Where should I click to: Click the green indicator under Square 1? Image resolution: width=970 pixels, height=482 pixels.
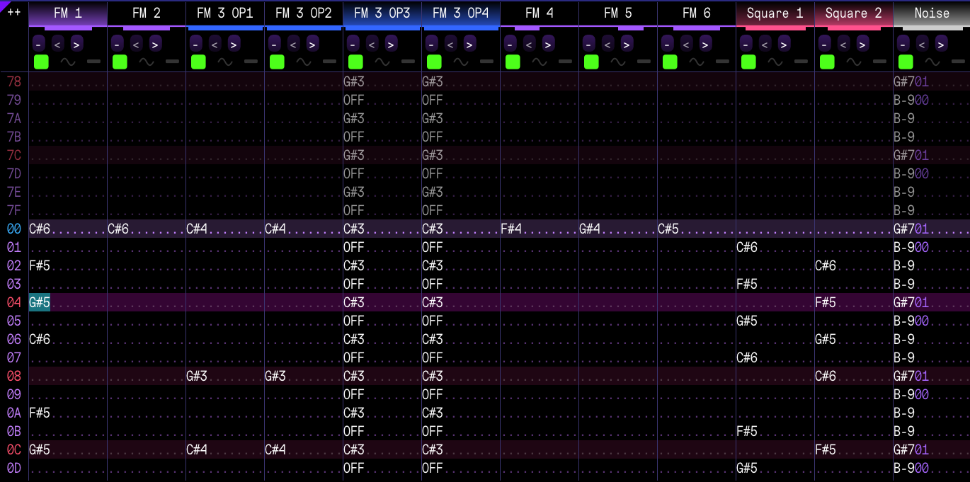748,62
